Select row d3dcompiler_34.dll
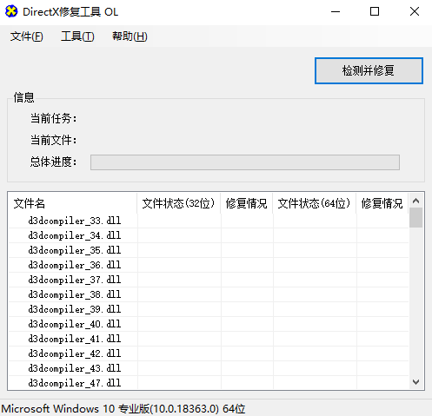Screen dimensions: 432x416 [209, 235]
